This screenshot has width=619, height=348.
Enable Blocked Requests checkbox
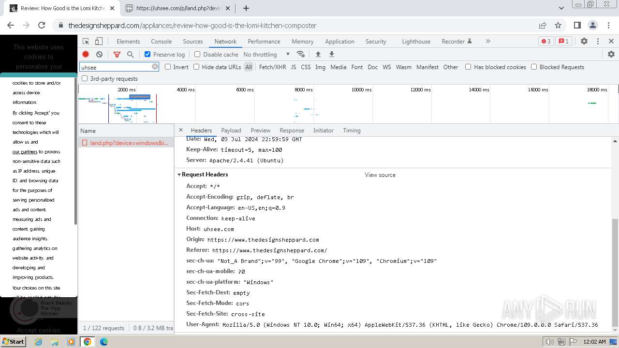(534, 67)
